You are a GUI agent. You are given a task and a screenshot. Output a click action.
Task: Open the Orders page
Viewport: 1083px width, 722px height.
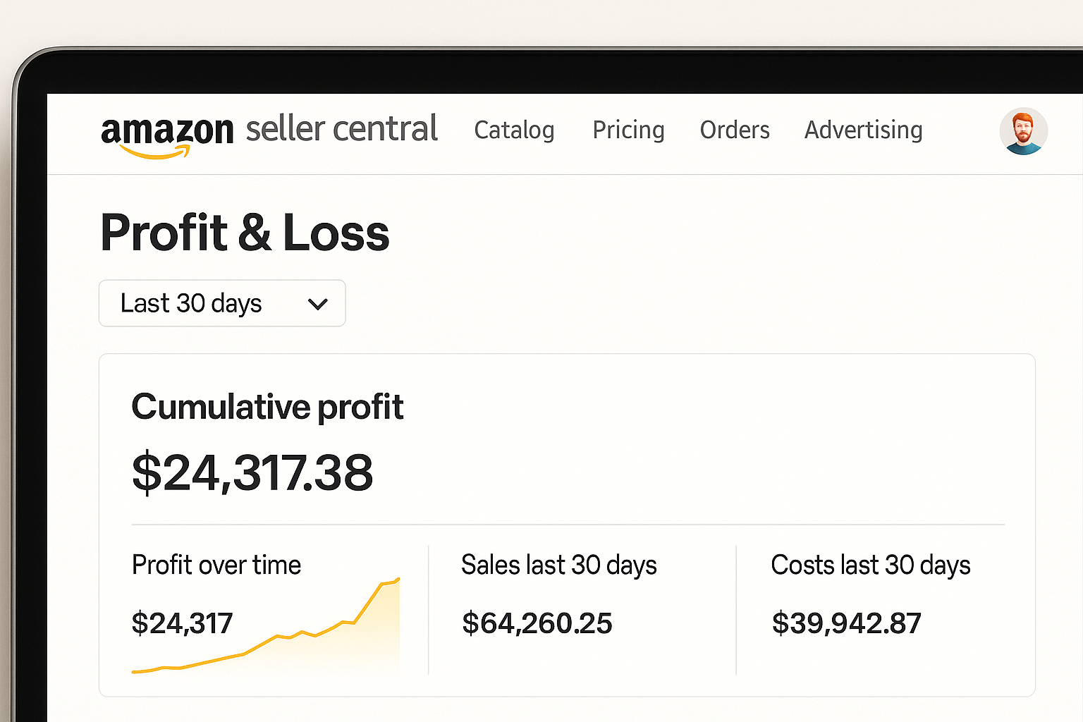(735, 130)
